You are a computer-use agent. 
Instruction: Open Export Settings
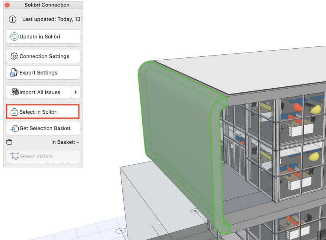click(x=43, y=73)
